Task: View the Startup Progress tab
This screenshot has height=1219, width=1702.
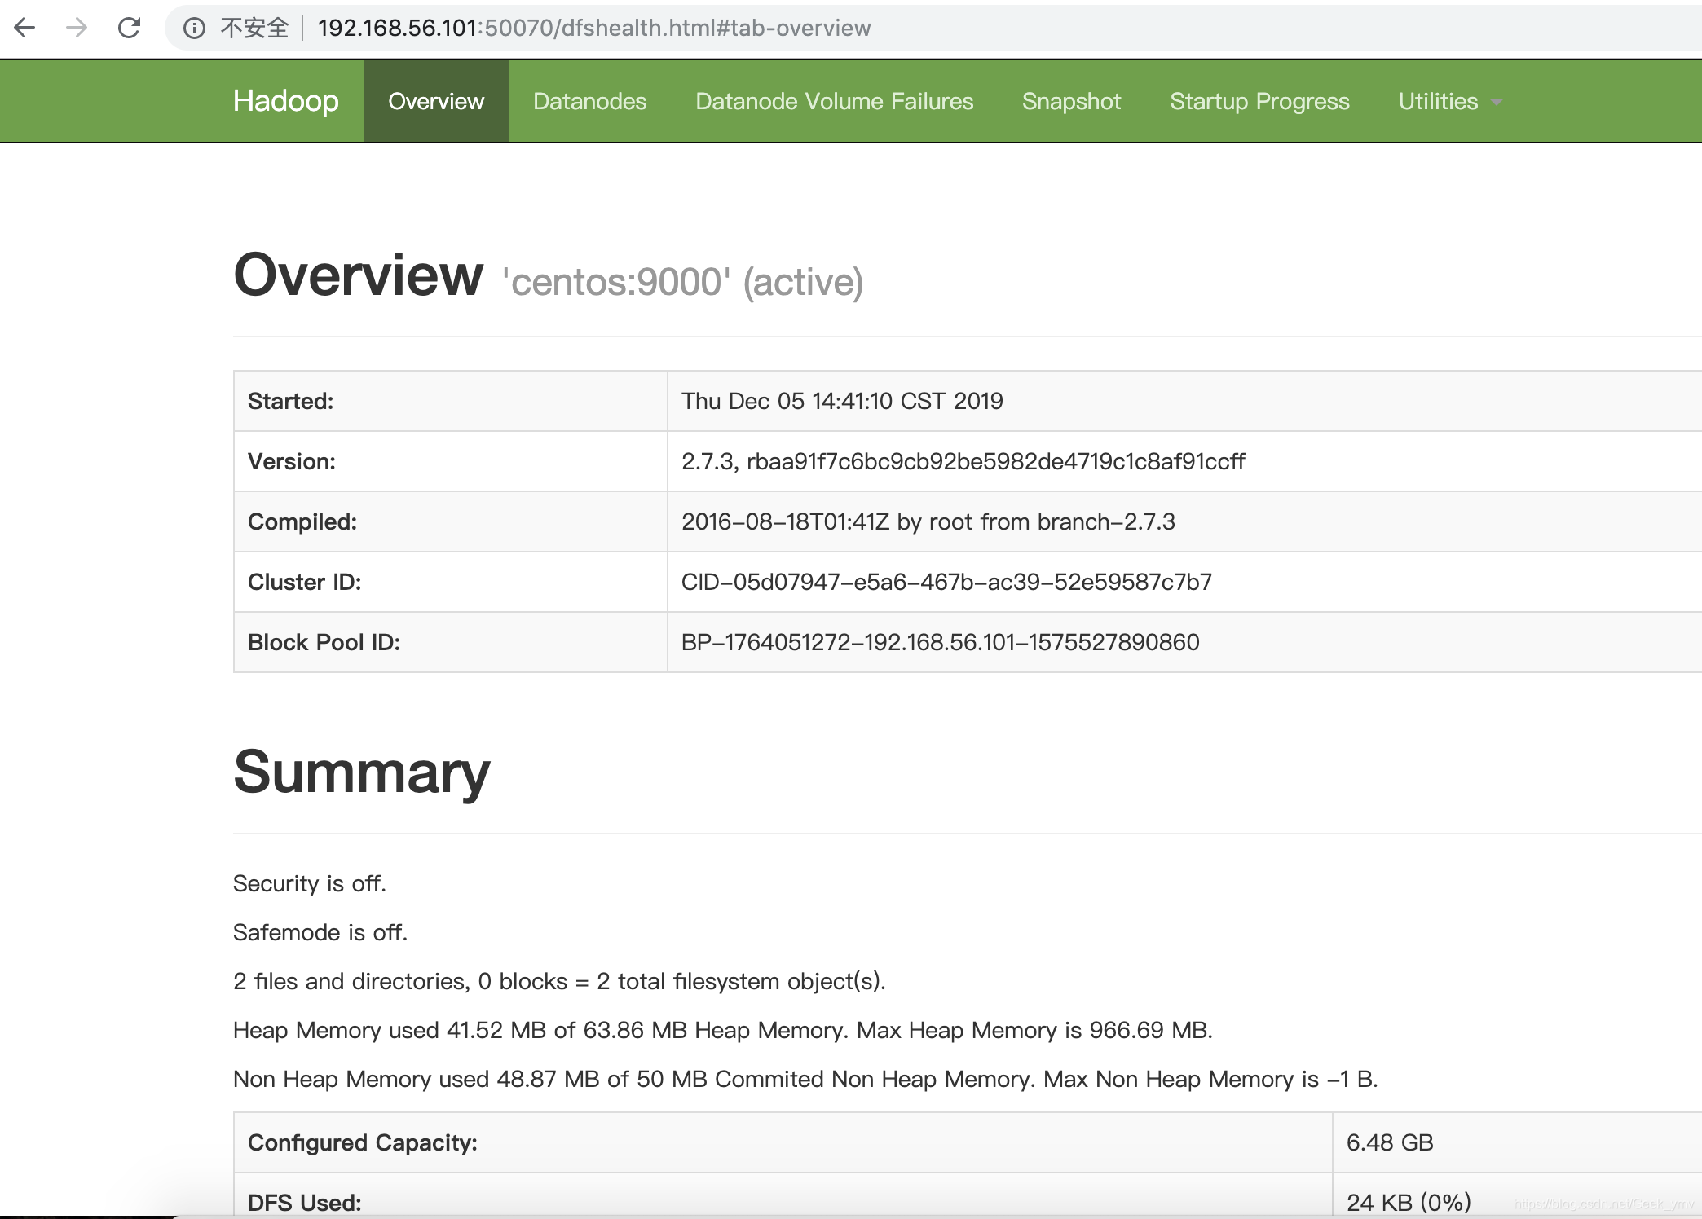Action: [1259, 101]
